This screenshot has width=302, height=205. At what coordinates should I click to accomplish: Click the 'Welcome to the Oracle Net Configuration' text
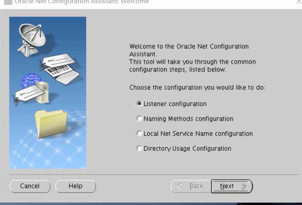(x=189, y=46)
